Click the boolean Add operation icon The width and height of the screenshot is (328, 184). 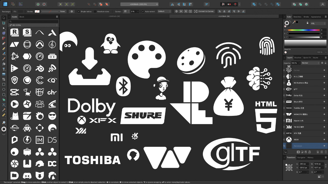point(254,4)
